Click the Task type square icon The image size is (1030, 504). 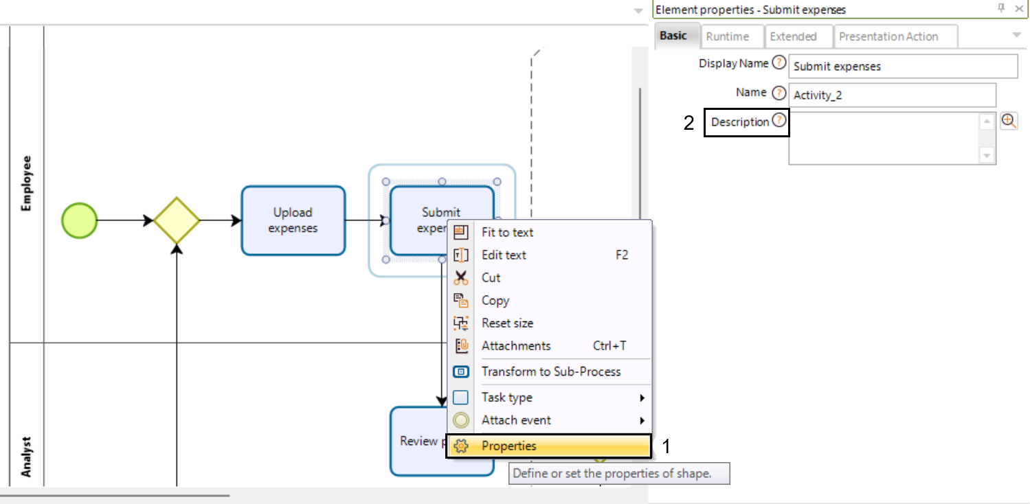[461, 398]
